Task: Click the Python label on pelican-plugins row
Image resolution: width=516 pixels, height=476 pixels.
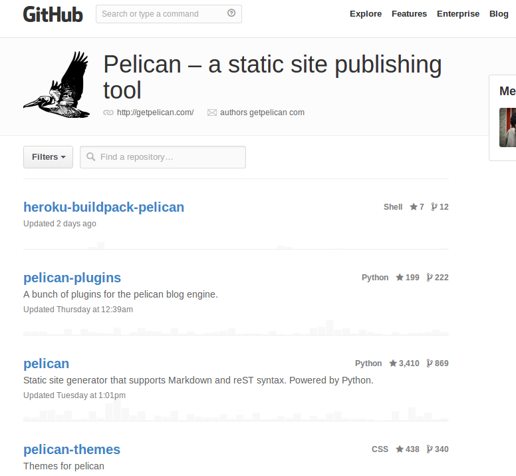Action: coord(375,278)
